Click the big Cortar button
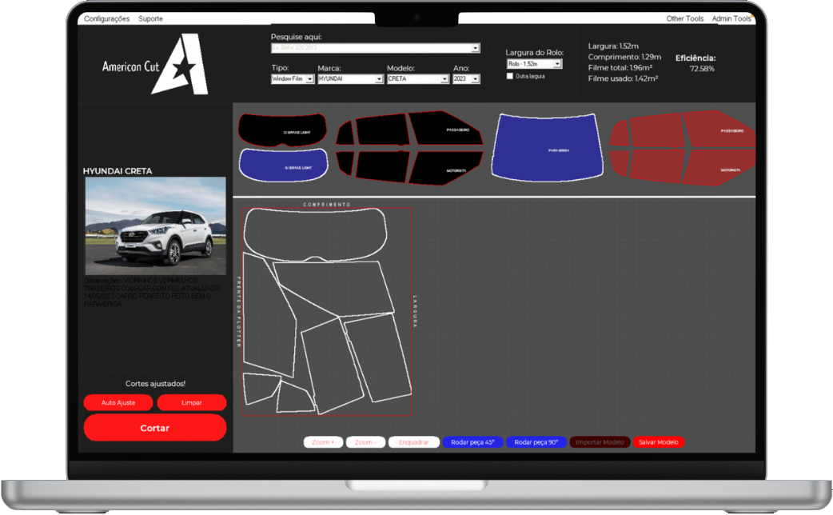Image resolution: width=833 pixels, height=515 pixels. click(154, 428)
